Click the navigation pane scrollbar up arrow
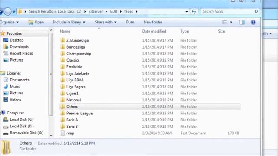The height and width of the screenshot is (156, 278). (51, 30)
